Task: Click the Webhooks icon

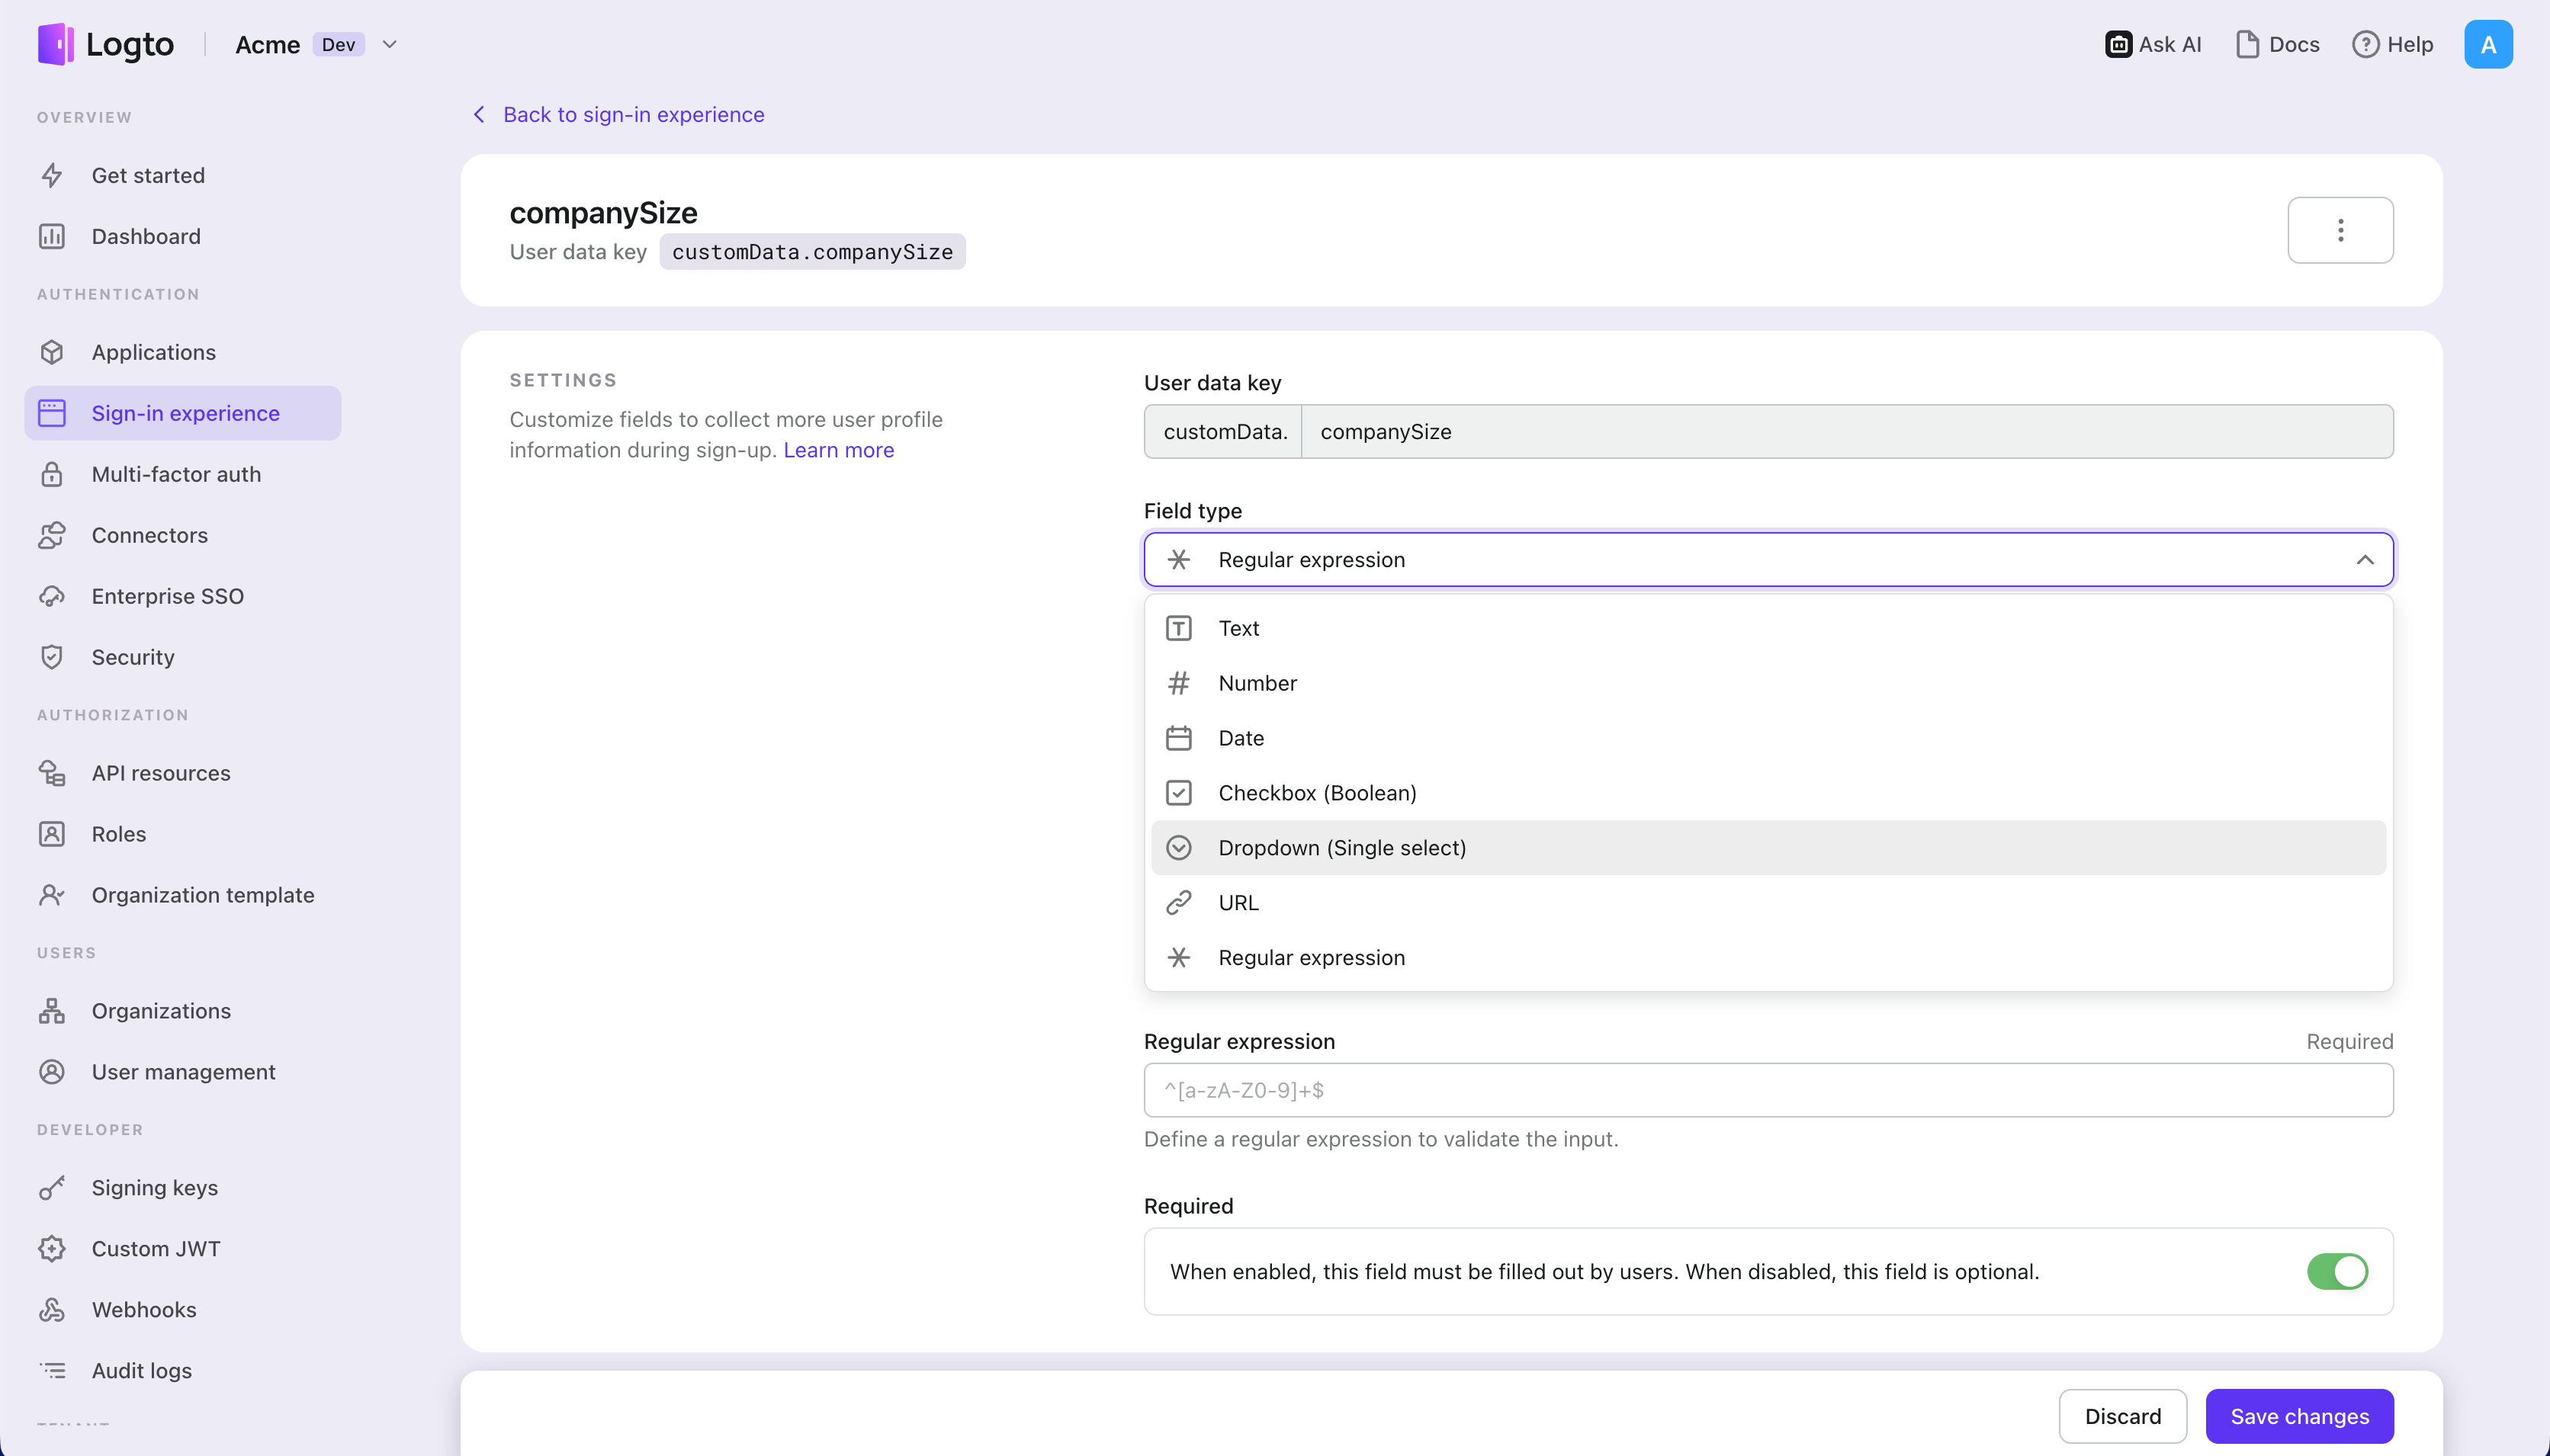Action: click(52, 1310)
